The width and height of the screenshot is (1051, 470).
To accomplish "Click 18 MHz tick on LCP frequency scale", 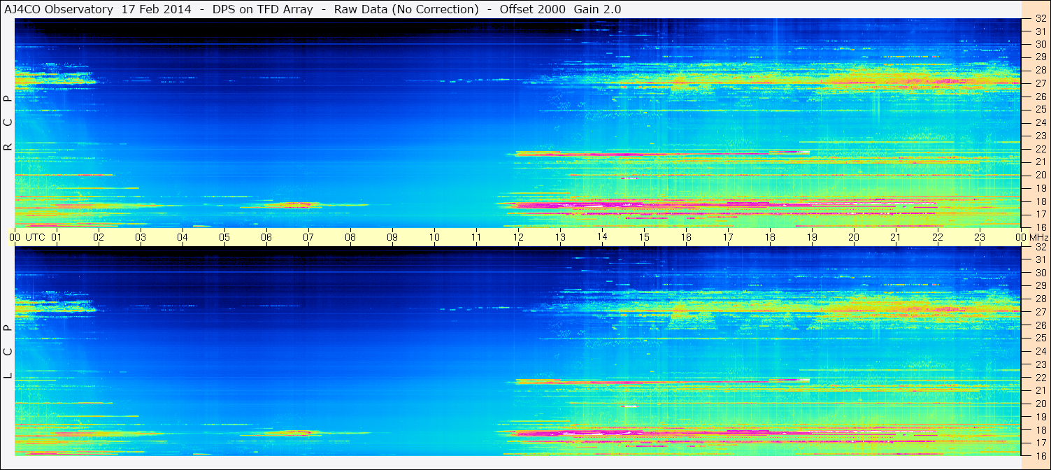I will [1040, 430].
